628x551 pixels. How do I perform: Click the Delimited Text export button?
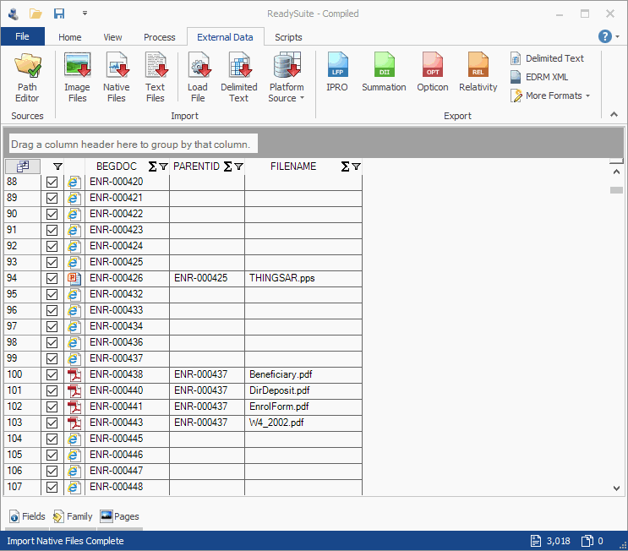click(x=547, y=58)
